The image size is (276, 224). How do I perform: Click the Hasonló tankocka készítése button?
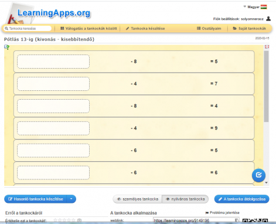coord(36,199)
